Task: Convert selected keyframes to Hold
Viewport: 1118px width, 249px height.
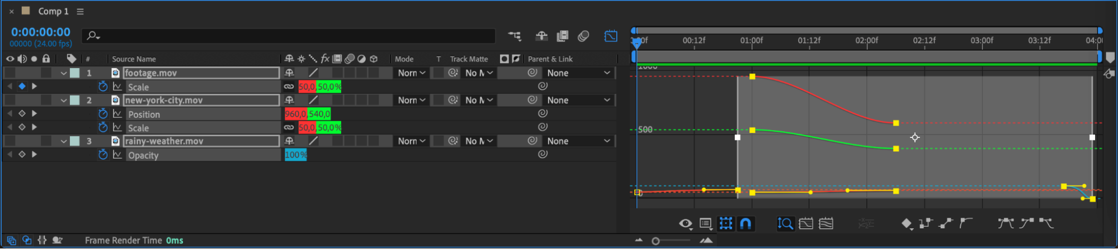Action: (x=926, y=224)
